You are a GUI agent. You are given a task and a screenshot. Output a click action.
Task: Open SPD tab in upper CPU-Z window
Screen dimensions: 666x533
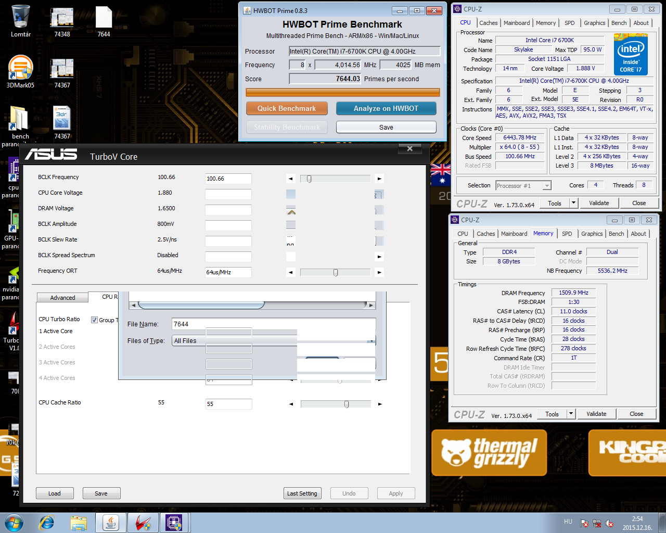tap(570, 23)
